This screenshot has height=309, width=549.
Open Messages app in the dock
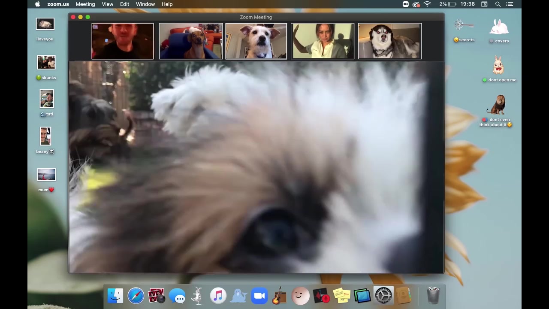(177, 296)
